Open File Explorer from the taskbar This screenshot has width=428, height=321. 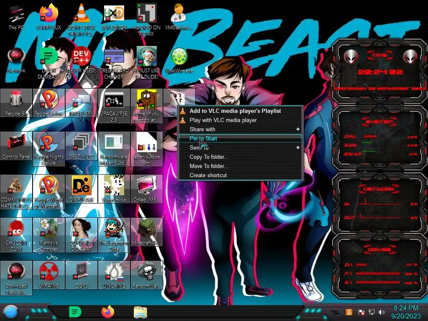140,312
